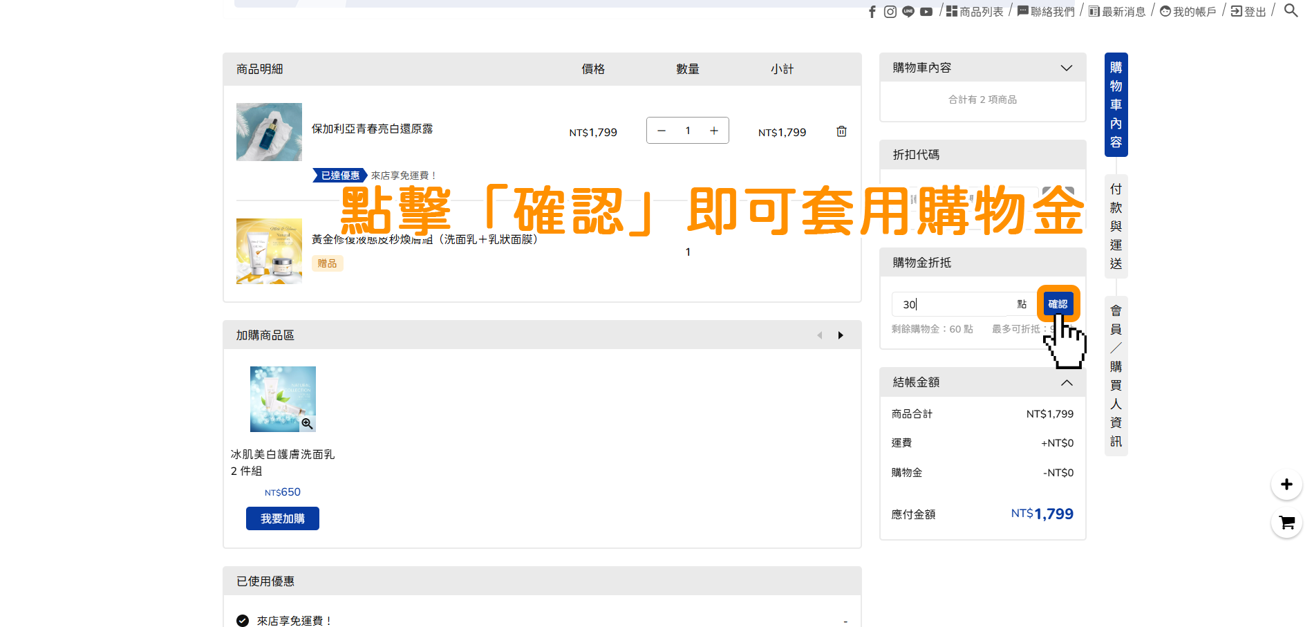Increase quantity with plus button
The height and width of the screenshot is (627, 1312).
pos(714,131)
